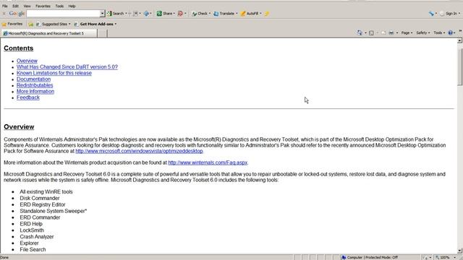463x260 pixels.
Task: Open the command bar Tools dropdown
Action: [x=439, y=32]
